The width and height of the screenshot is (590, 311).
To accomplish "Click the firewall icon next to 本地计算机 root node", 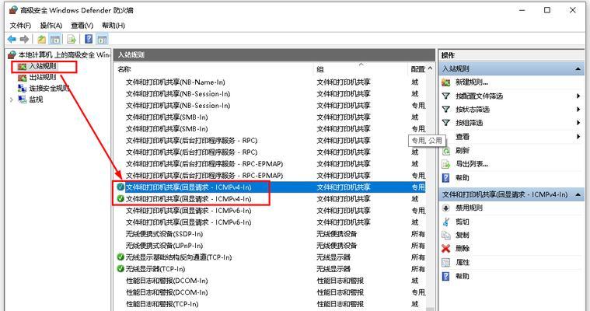I will [x=12, y=55].
